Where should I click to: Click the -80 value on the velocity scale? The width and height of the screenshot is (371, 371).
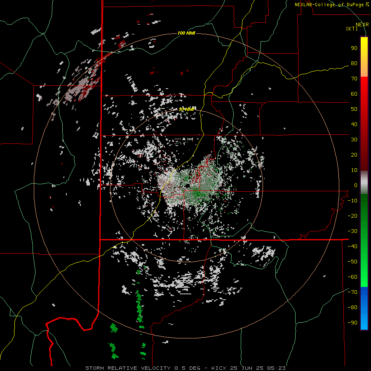point(352,308)
